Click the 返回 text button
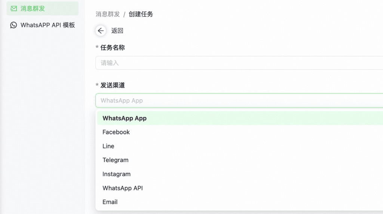Viewport: 383px width, 214px height. [x=117, y=31]
